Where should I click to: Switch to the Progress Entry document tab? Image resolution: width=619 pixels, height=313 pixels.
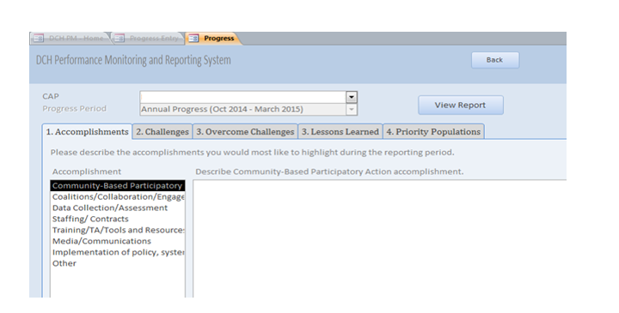click(x=148, y=39)
